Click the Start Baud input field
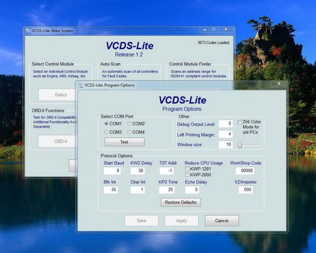 [x=112, y=171]
